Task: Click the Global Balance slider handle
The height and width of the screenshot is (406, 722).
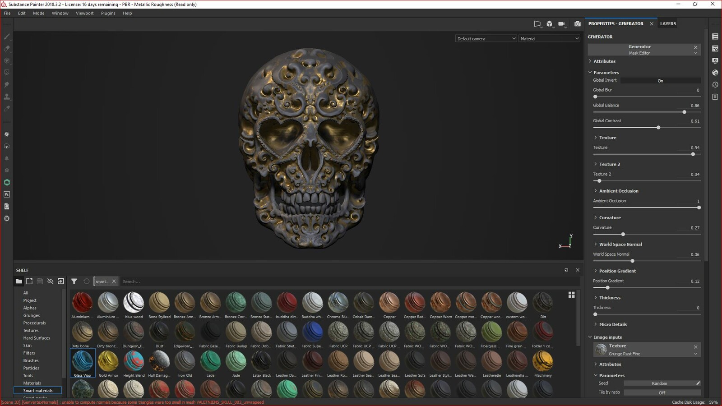Action: (684, 112)
